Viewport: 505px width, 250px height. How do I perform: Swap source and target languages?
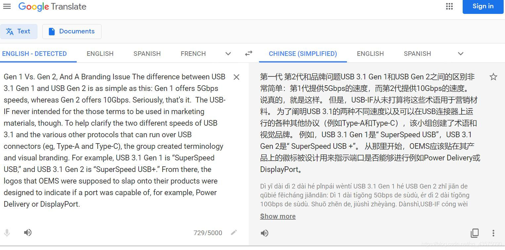(x=249, y=53)
